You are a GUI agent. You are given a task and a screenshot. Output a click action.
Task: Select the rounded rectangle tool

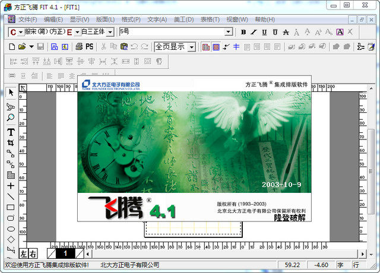pos(11,218)
